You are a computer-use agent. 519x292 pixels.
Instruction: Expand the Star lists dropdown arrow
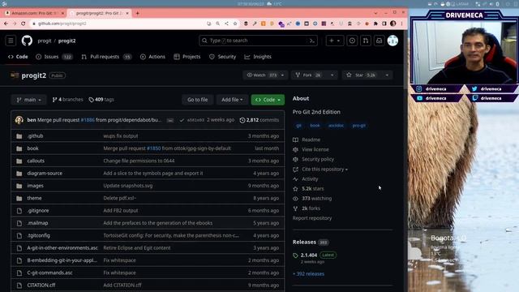[x=387, y=75]
